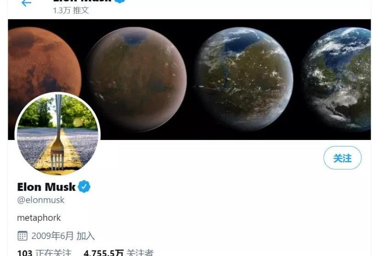The width and height of the screenshot is (373, 256).
Task: Click the cloudy Earth-like planet at banner edge
Action: (337, 79)
